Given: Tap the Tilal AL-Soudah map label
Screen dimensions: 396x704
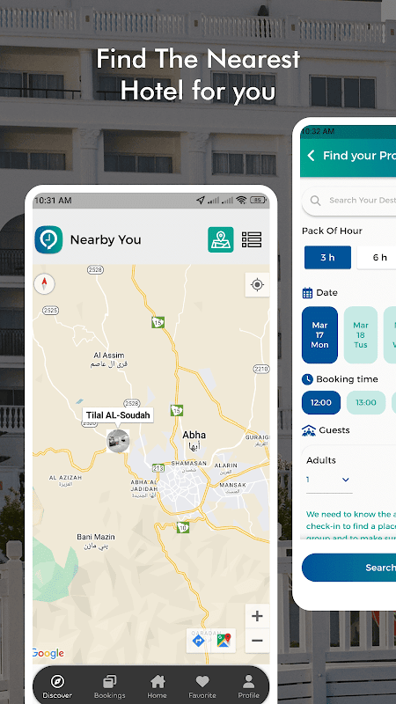Looking at the screenshot, I should 118,414.
